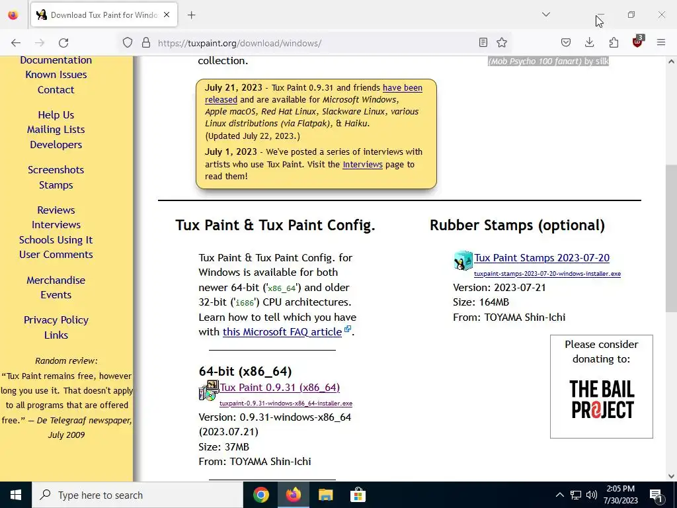Click the network status tray icon
The width and height of the screenshot is (677, 508).
576,495
